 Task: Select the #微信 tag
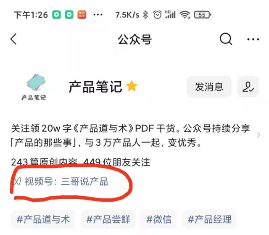[x=159, y=219]
